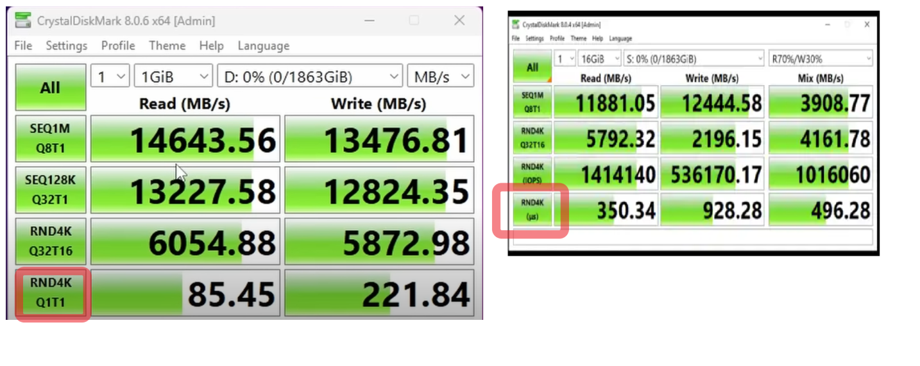Viewport: 920px width, 366px height.
Task: Click CrystalDiskMark 8.0.4 title bar icon
Action: tap(516, 24)
